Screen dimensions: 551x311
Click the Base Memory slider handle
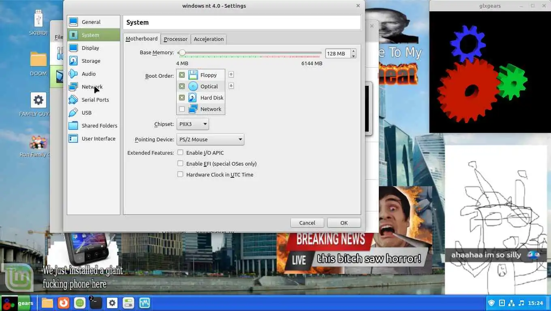182,53
